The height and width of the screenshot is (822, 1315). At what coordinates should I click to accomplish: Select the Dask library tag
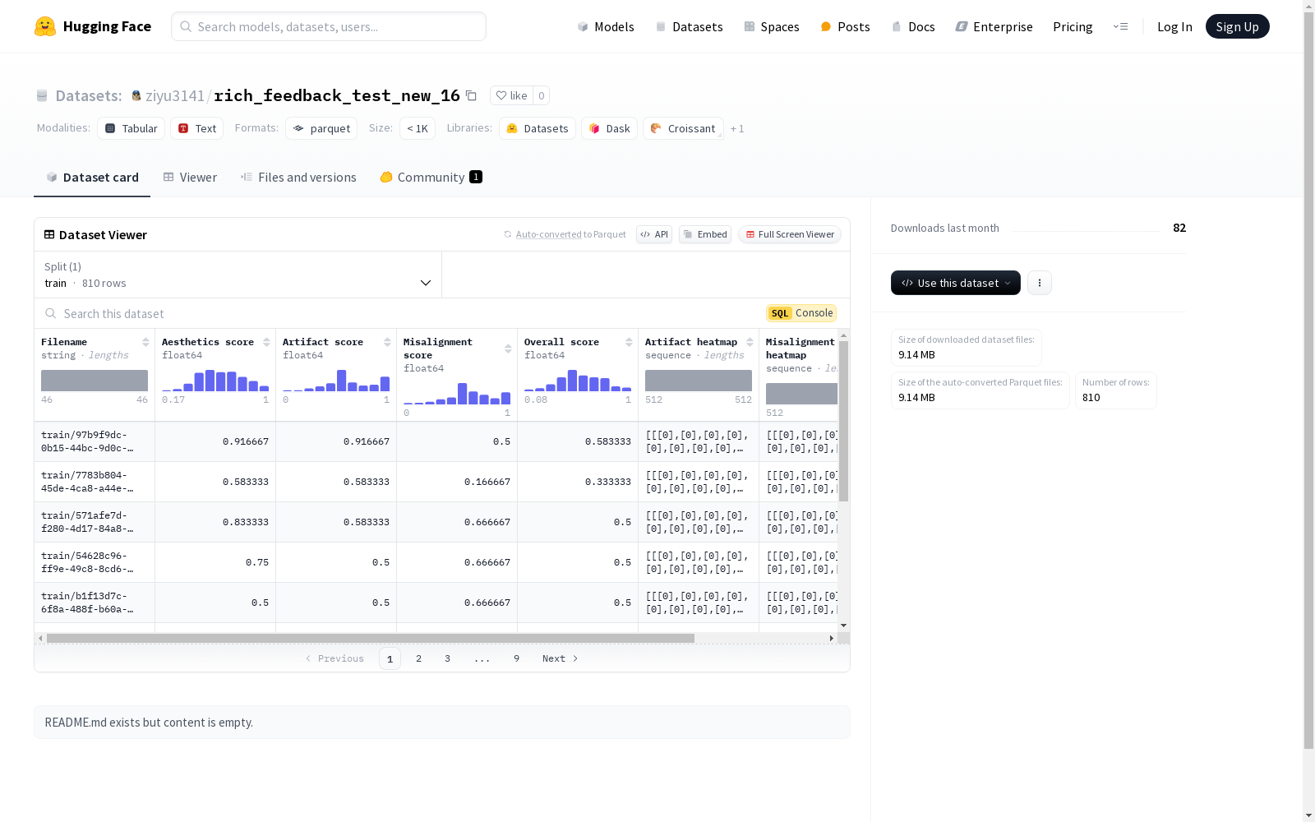pos(610,128)
